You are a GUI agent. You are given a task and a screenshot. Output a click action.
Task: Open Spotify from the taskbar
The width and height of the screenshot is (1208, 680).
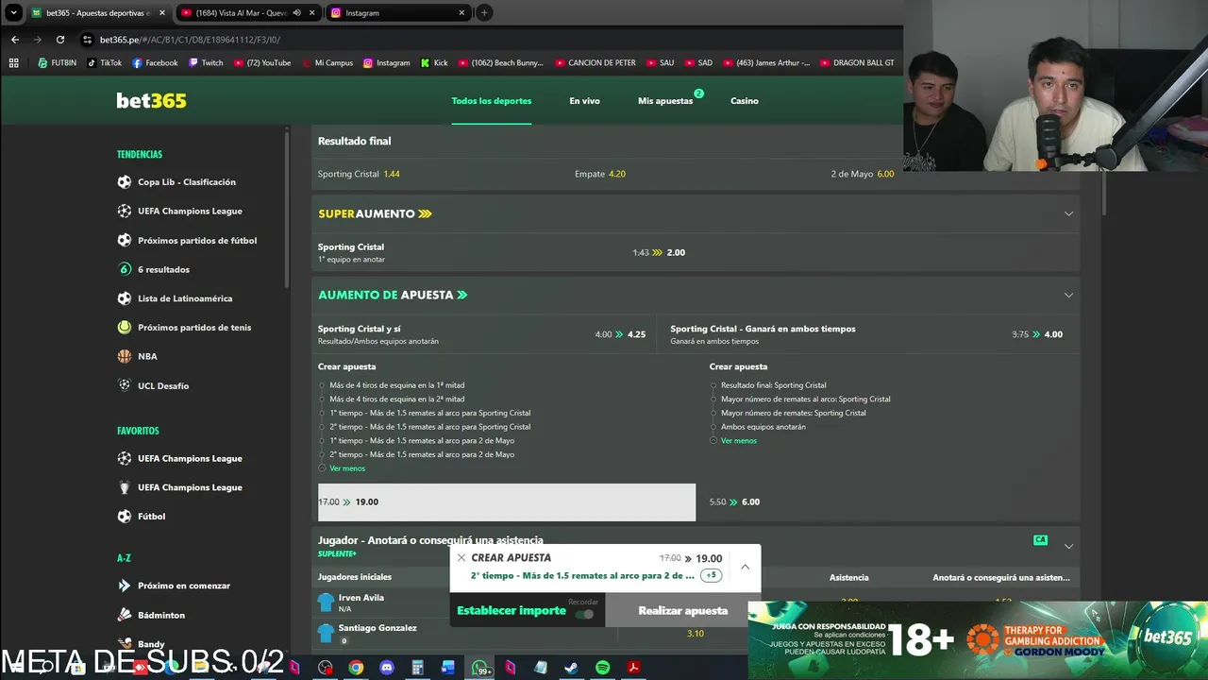tap(602, 668)
